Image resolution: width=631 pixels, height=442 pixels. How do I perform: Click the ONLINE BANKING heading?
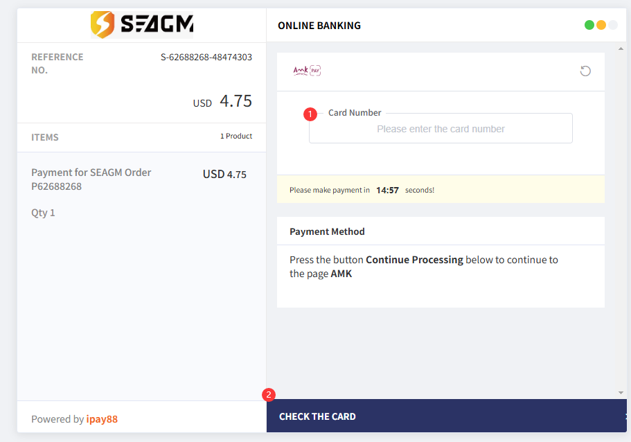319,26
